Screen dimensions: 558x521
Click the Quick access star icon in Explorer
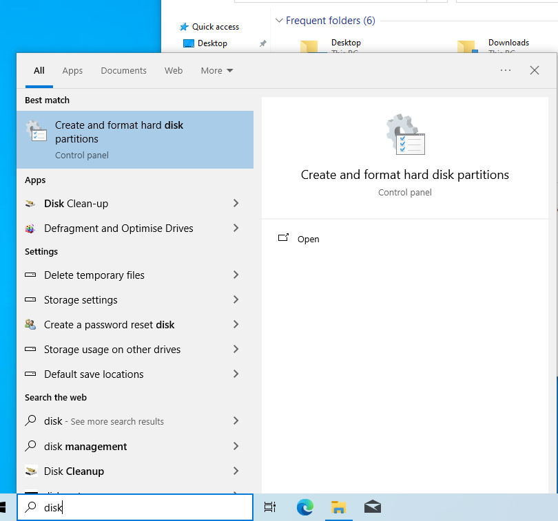(184, 27)
